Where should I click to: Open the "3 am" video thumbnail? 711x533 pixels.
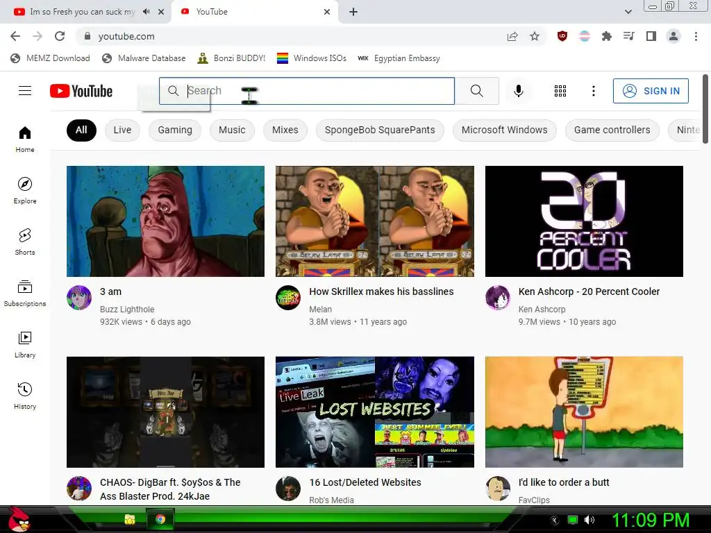pyautogui.click(x=165, y=221)
